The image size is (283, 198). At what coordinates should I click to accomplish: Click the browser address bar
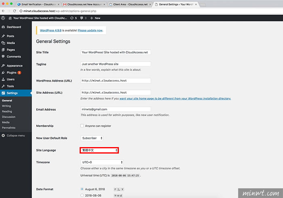coord(151,11)
